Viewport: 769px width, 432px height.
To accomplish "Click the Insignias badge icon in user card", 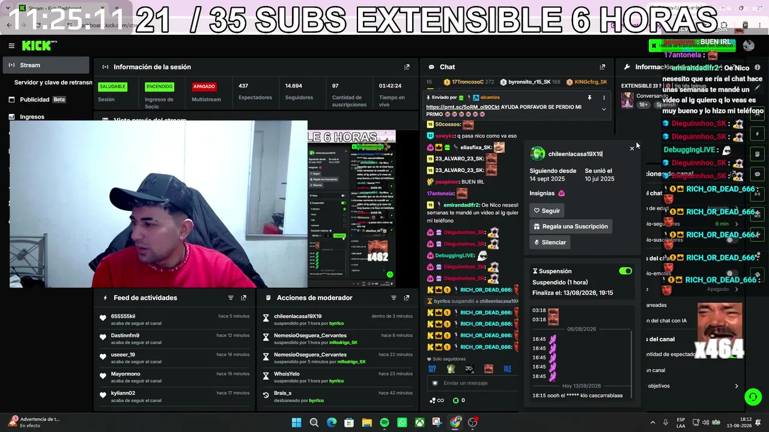I will coord(561,193).
